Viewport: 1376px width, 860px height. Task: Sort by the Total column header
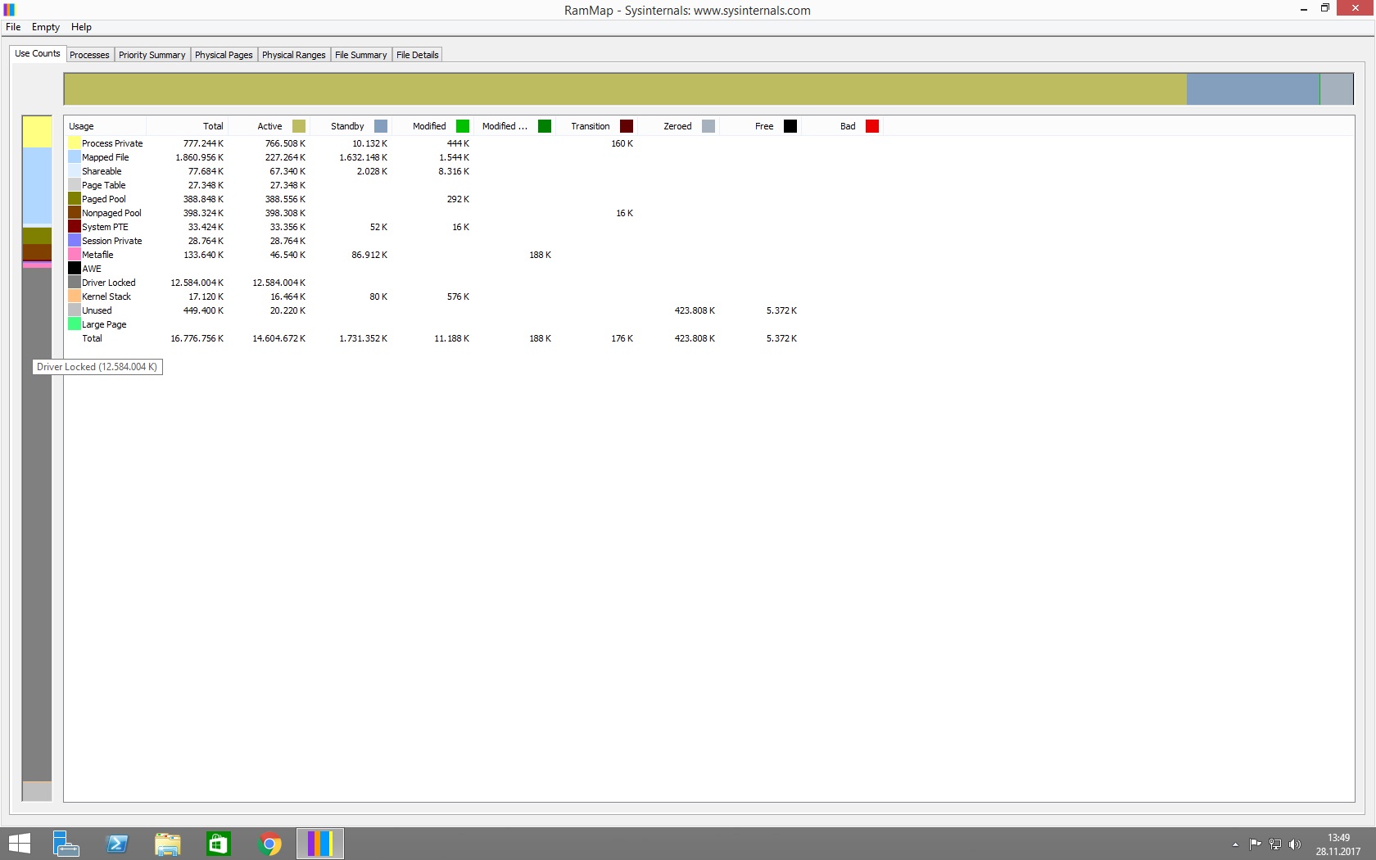click(x=187, y=126)
